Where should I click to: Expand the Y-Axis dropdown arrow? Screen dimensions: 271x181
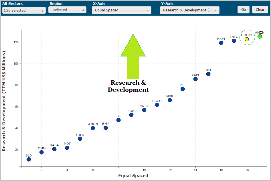(215, 10)
